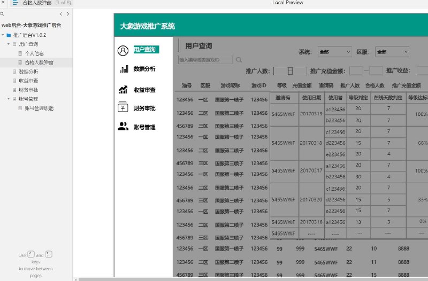
Task: Collapse the 账号管理 tree node
Action: coord(9,99)
